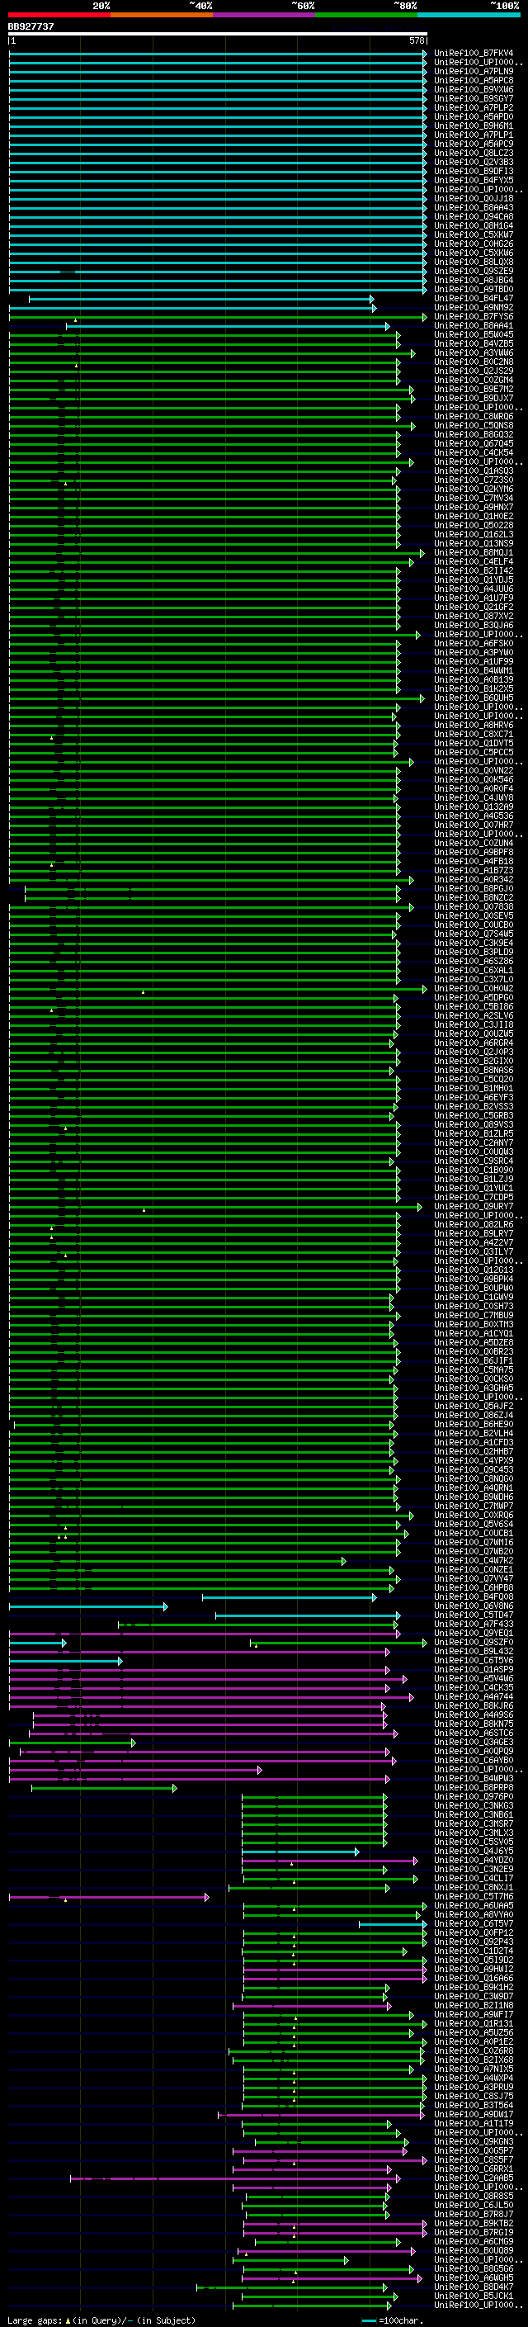Click hit label UniRef100_Q9SZE9
Screen dimensions: 528x2327
pos(474,271)
